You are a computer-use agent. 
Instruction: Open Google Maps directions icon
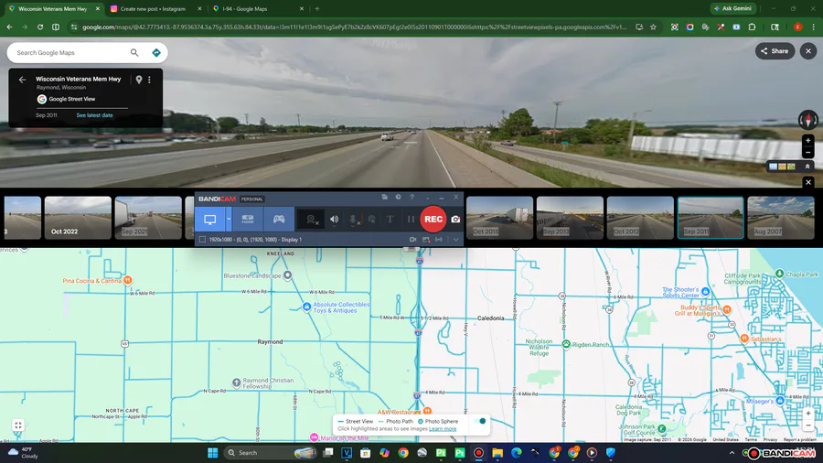pyautogui.click(x=155, y=52)
